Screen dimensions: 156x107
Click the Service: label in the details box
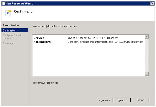[39, 38]
